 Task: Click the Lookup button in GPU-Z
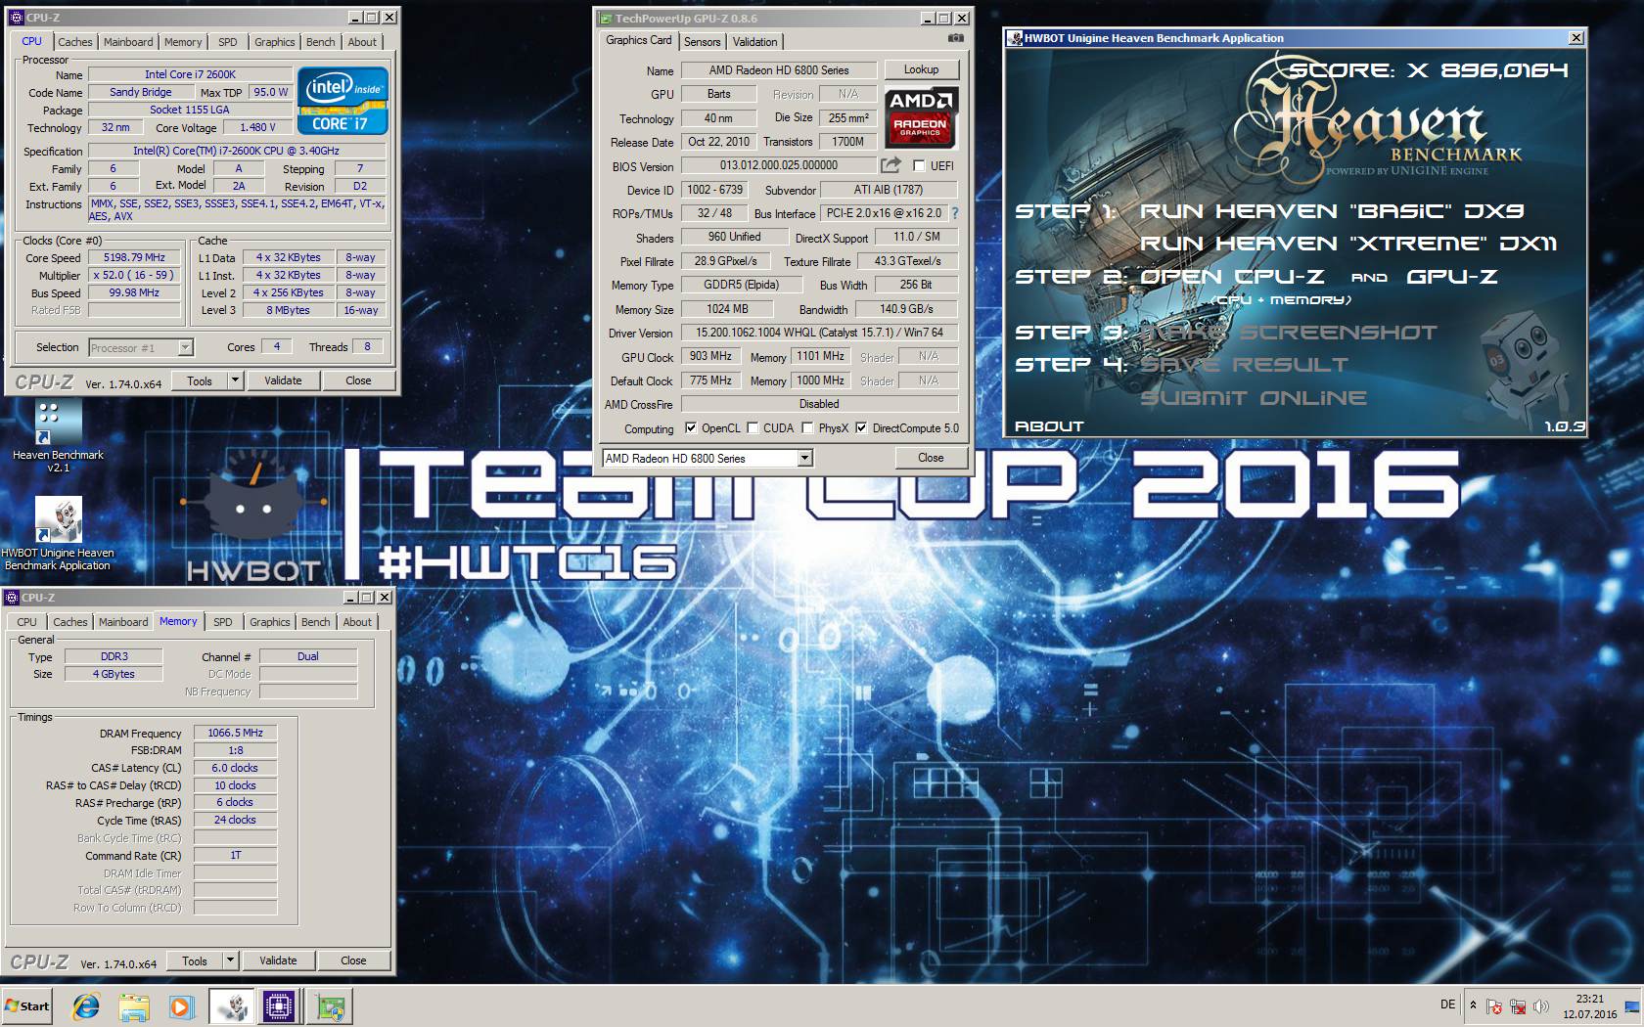pyautogui.click(x=921, y=69)
